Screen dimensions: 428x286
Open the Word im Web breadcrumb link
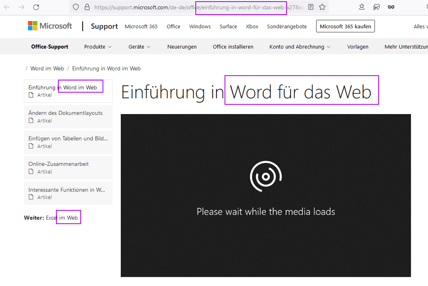[47, 68]
